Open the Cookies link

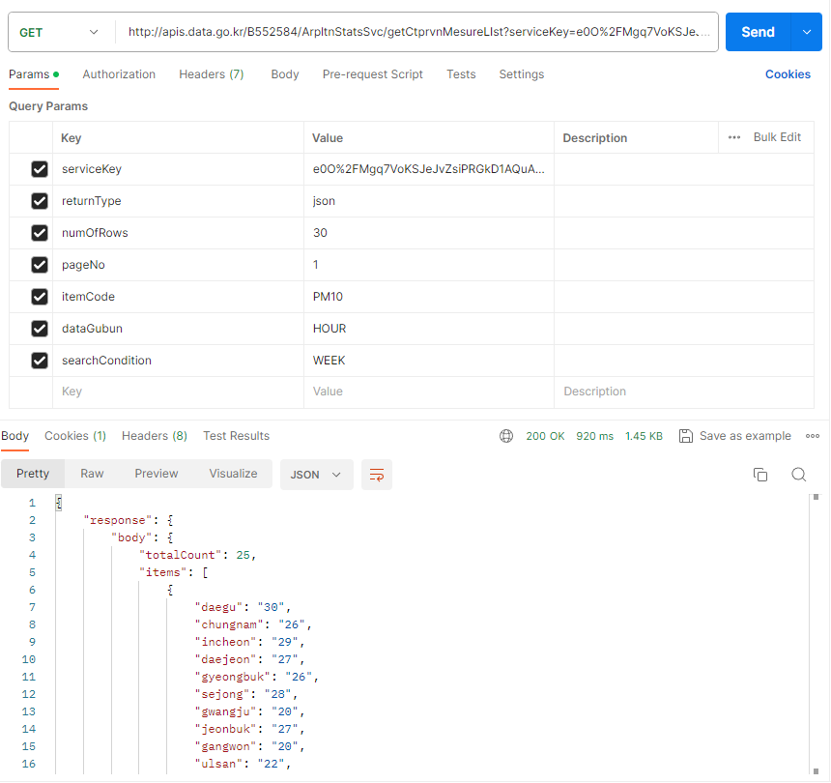pos(788,74)
